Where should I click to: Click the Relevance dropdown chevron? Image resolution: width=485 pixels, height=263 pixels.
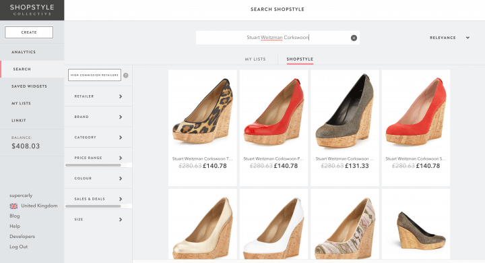[467, 38]
